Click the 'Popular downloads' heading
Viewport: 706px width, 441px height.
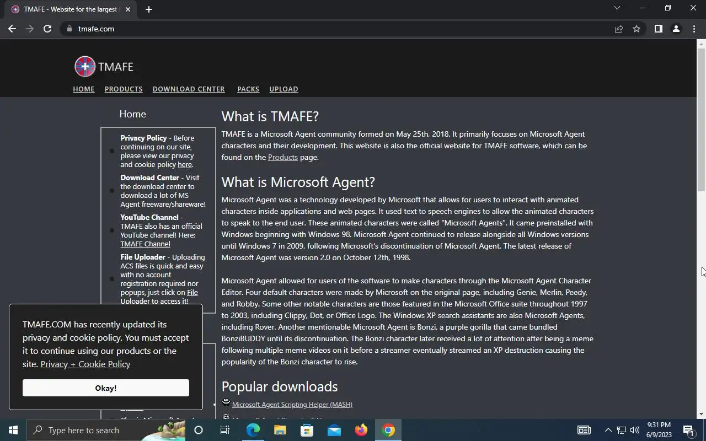(x=280, y=386)
